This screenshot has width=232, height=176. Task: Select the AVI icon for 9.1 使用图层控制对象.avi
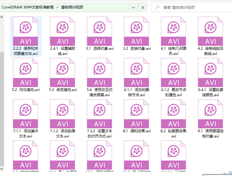pyautogui.click(x=210, y=114)
